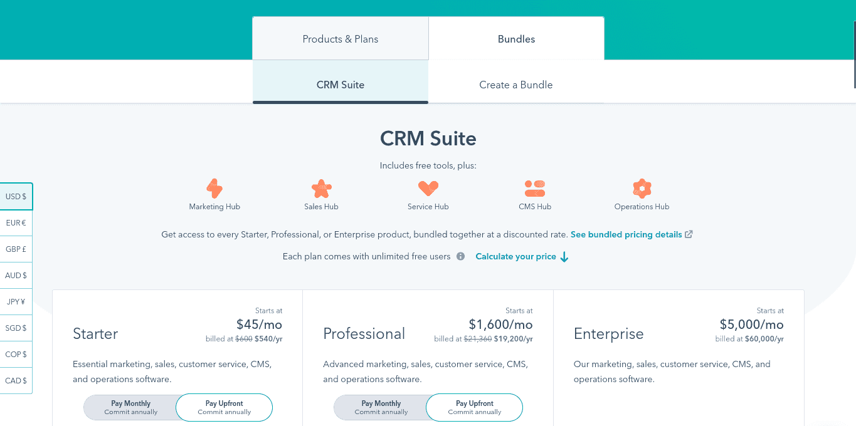856x426 pixels.
Task: Click the Service Hub label
Action: tap(428, 207)
